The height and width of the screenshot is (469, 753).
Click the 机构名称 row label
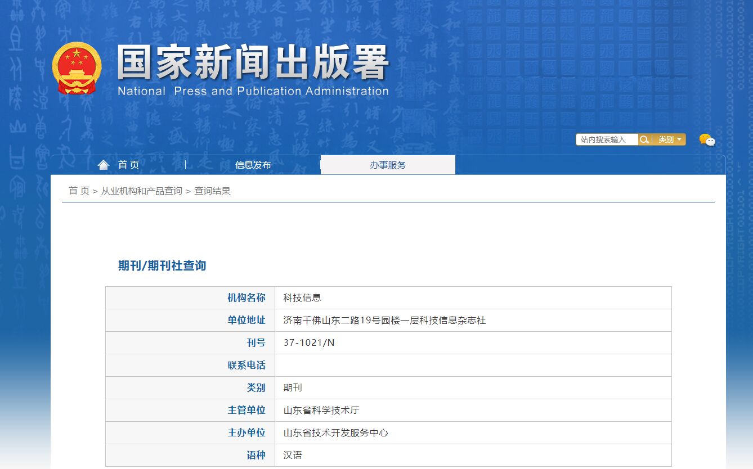(x=246, y=297)
